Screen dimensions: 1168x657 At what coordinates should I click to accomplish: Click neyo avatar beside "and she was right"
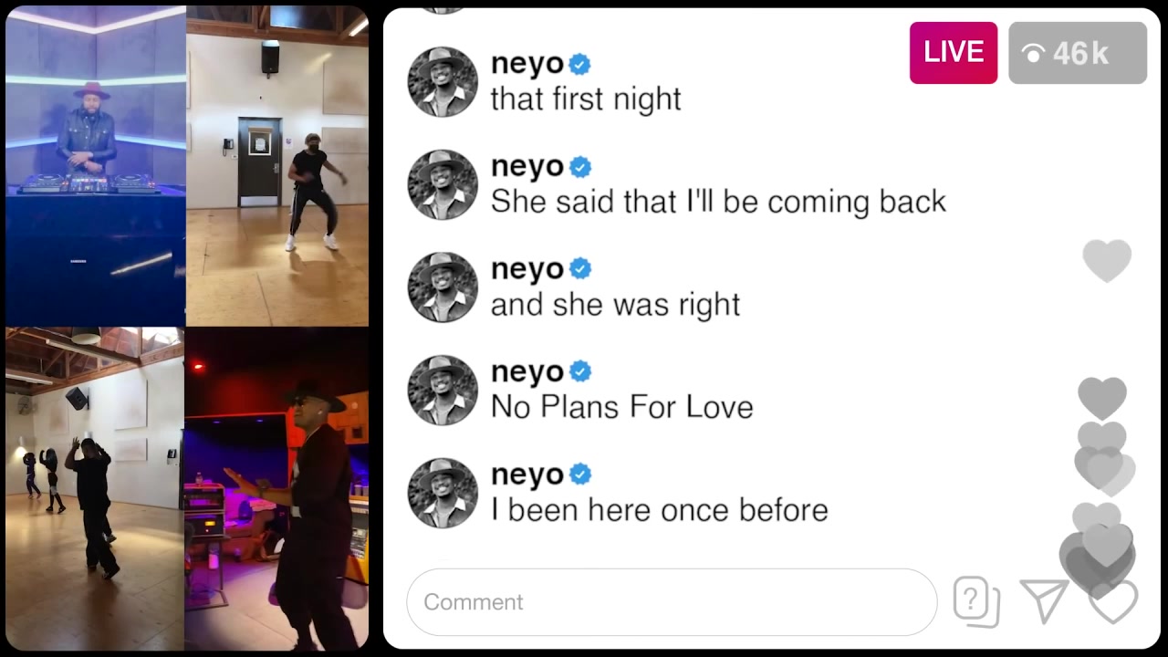coord(443,287)
